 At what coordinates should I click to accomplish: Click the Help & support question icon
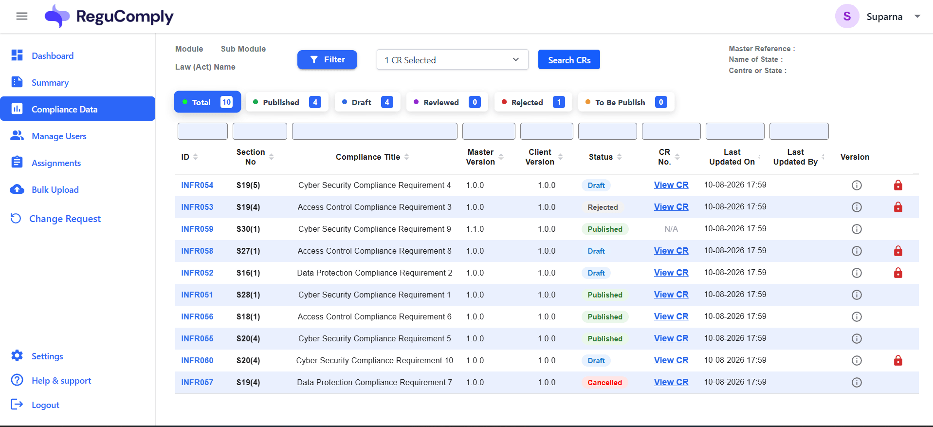click(17, 380)
